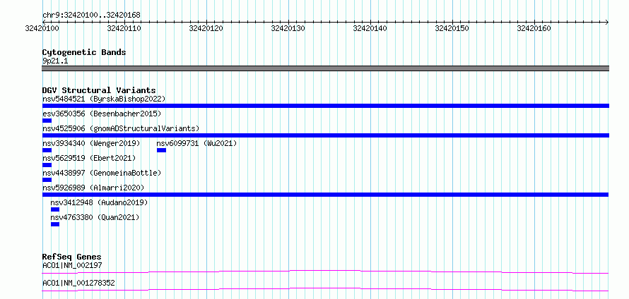Click ruler position 32420100
The image size is (629, 299).
tap(41, 28)
